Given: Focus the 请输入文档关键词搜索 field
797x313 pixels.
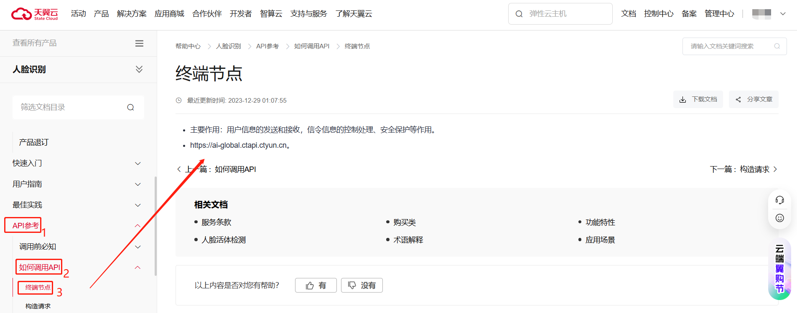Looking at the screenshot, I should 734,46.
